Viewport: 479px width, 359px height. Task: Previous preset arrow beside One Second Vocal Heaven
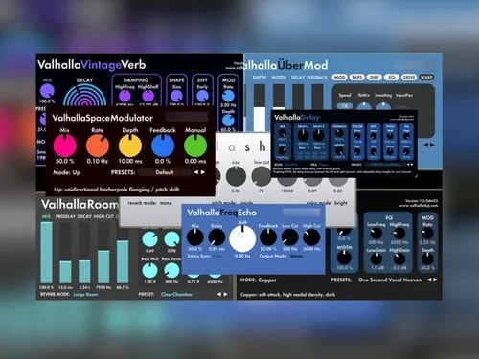tap(429, 280)
